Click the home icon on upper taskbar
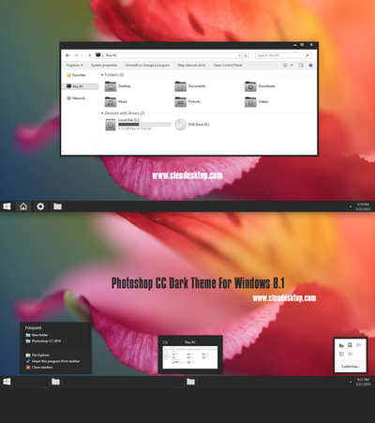The image size is (375, 423). (x=23, y=206)
